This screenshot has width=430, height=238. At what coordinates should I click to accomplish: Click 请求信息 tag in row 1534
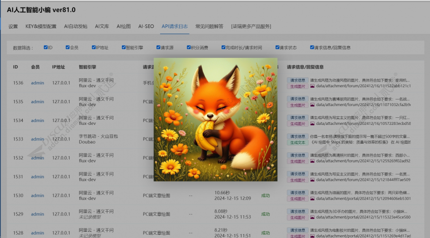(298, 118)
